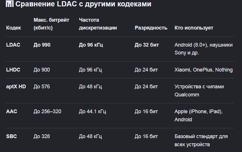Click the SBC codec row label
The height and width of the screenshot is (152, 242).
[11, 136]
